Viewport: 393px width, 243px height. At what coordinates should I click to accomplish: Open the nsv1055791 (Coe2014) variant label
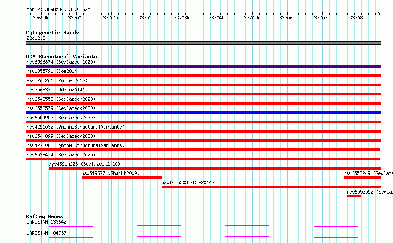pos(53,71)
